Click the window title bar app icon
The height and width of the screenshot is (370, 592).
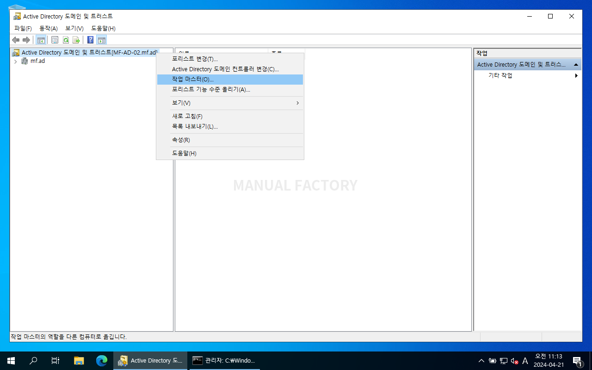pos(17,16)
